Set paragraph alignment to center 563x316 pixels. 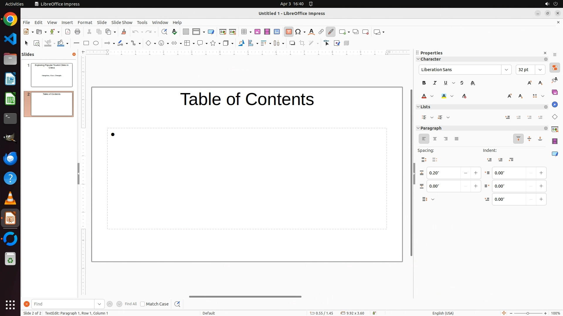coord(435,139)
